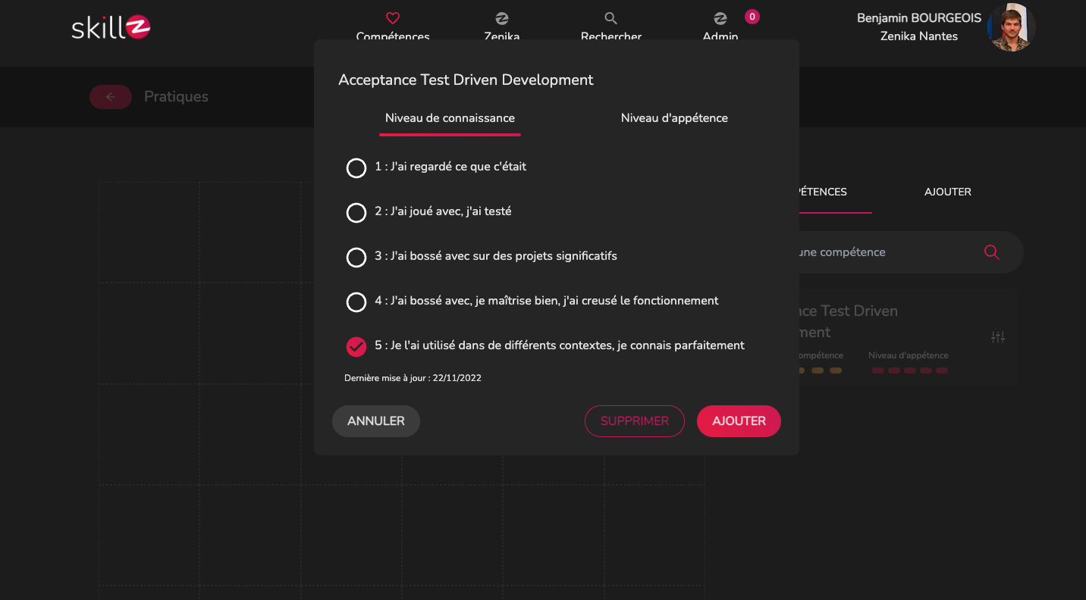Switch to the COMPÉTENCES tab
Image resolution: width=1086 pixels, height=600 pixels.
coord(821,192)
